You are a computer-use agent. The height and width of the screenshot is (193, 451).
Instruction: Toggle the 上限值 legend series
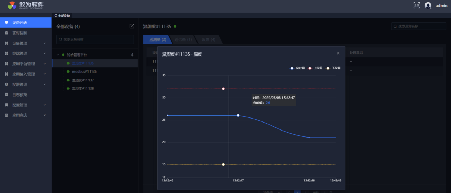316,68
